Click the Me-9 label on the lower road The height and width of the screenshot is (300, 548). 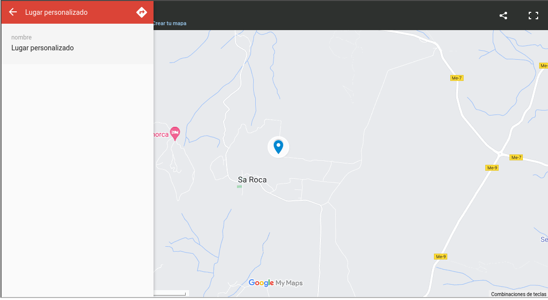(x=441, y=257)
